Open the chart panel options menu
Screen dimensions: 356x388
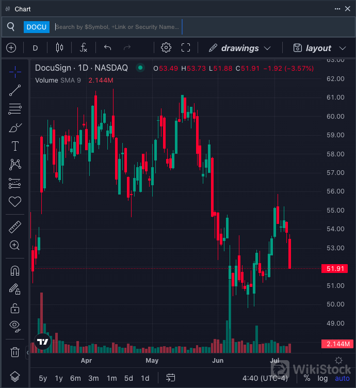tap(337, 9)
